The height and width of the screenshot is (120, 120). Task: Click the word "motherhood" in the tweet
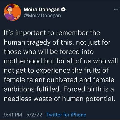[23, 61]
